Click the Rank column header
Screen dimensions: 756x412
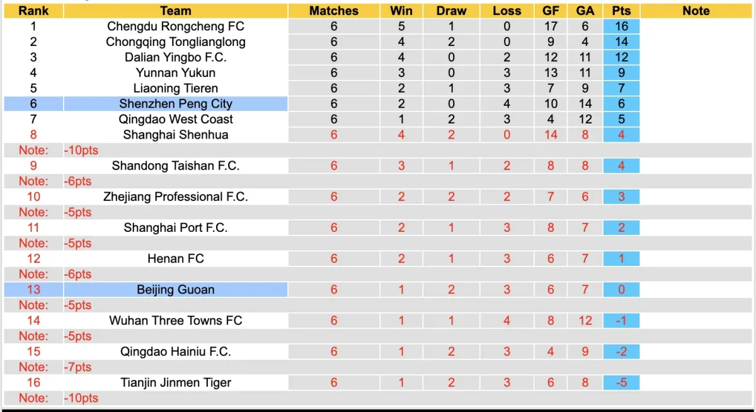pos(33,11)
